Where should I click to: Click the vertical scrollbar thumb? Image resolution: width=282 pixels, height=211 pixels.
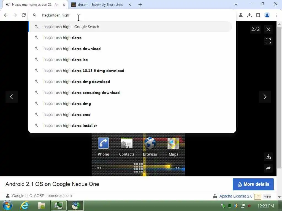[x=279, y=98]
